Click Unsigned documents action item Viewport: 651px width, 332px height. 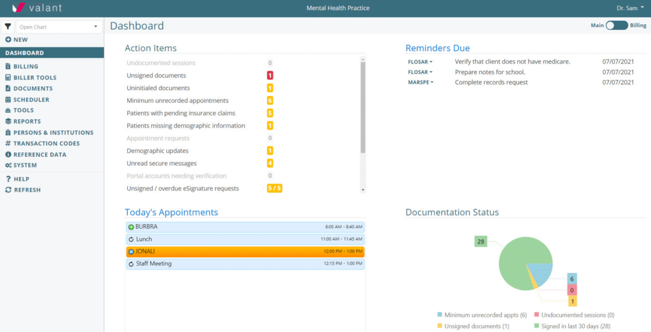pyautogui.click(x=156, y=76)
